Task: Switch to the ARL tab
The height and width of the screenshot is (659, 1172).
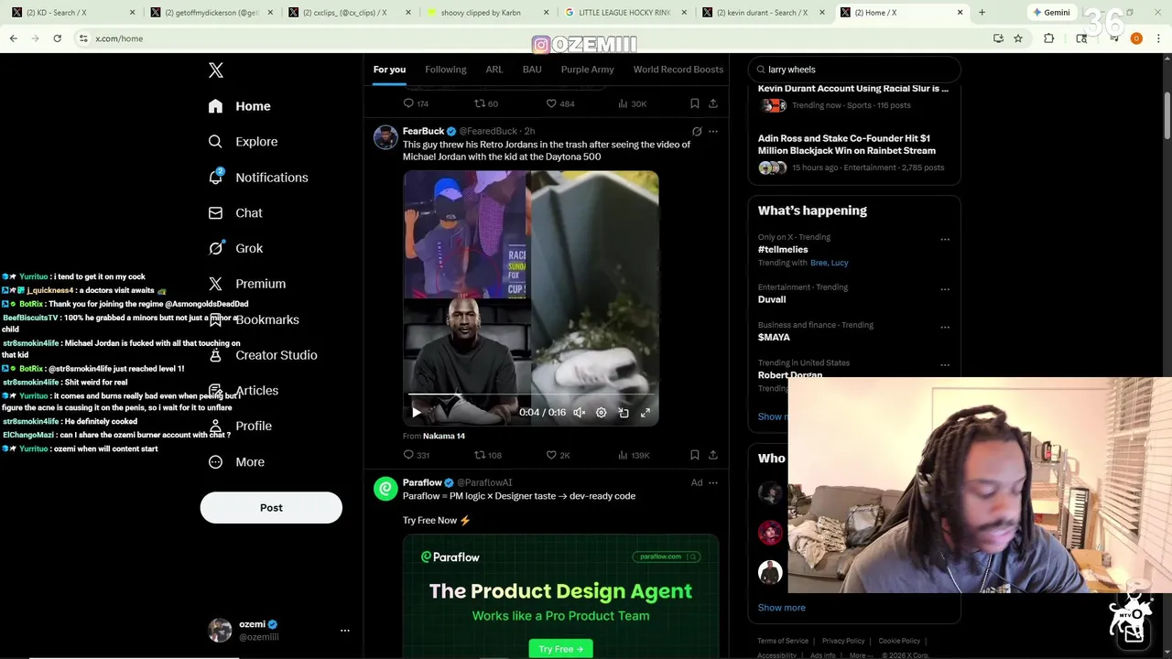Action: [x=494, y=70]
